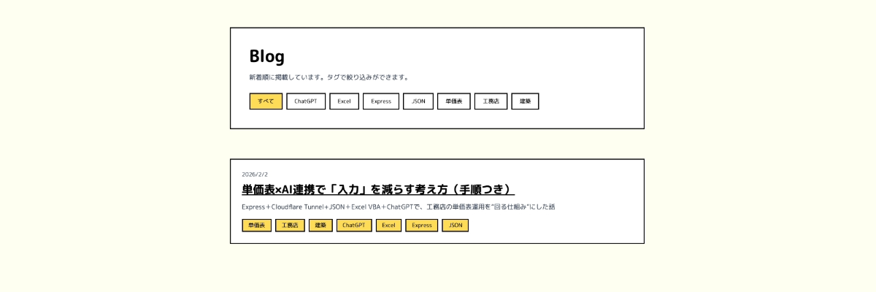The image size is (876, 292).
Task: Select the すべて filter tag
Action: (x=266, y=101)
